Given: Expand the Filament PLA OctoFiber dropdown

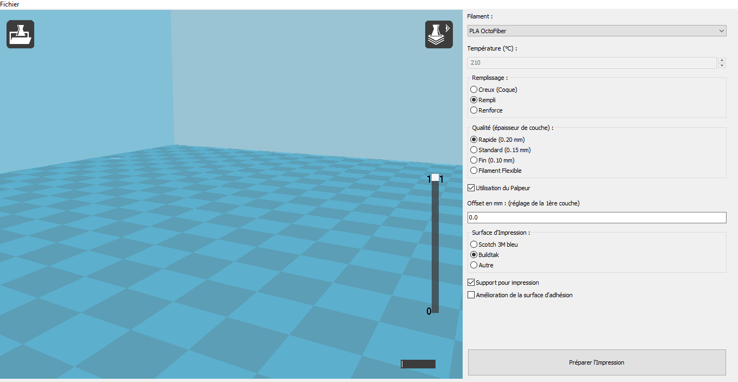Looking at the screenshot, I should pyautogui.click(x=597, y=31).
